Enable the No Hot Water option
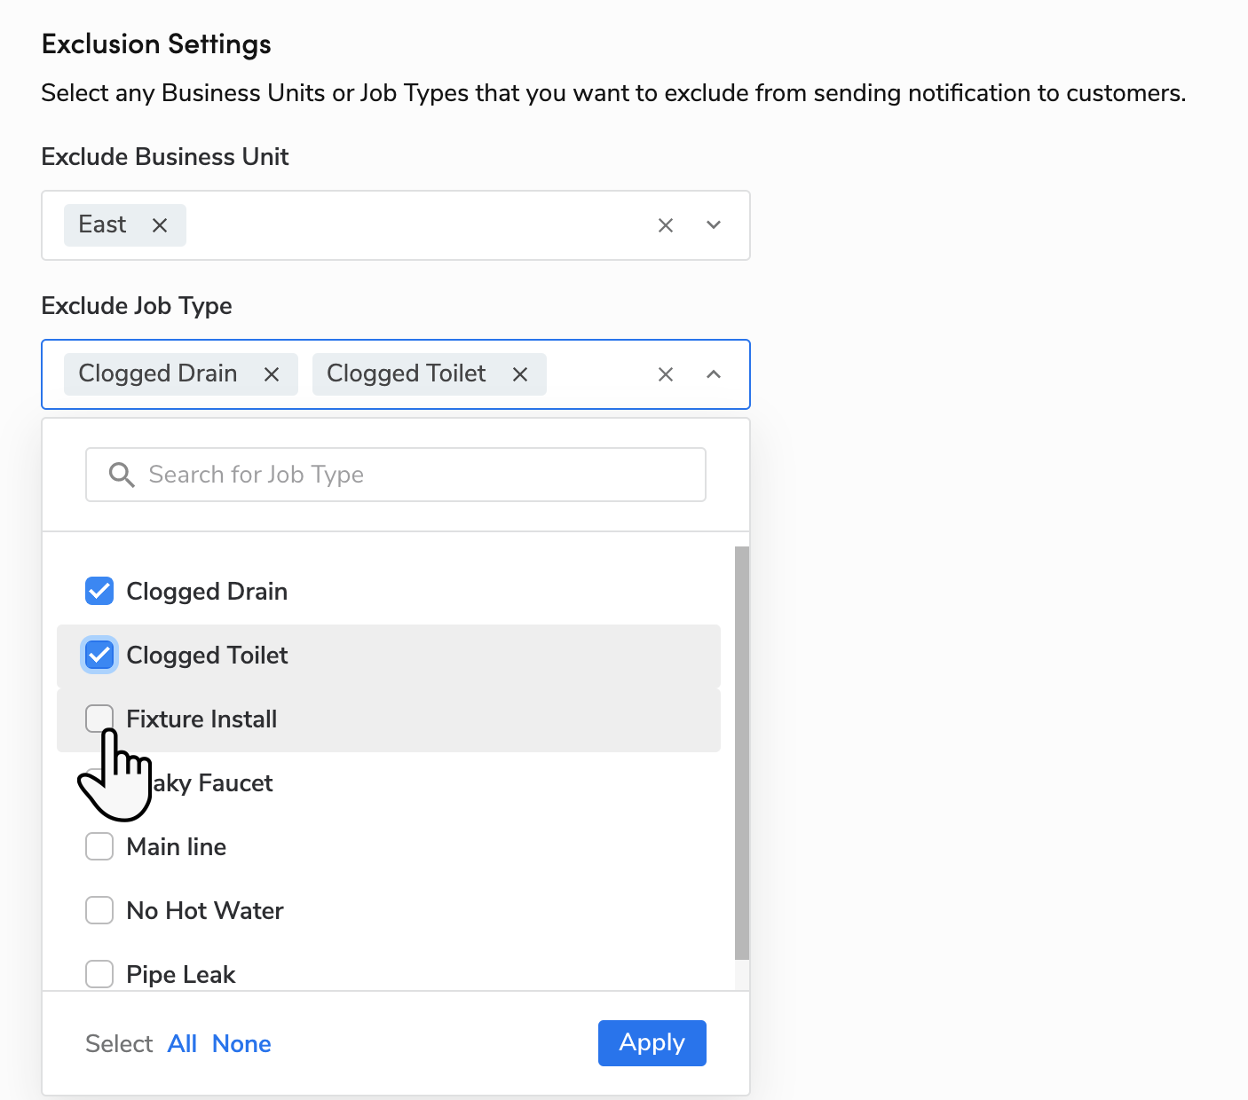 99,910
